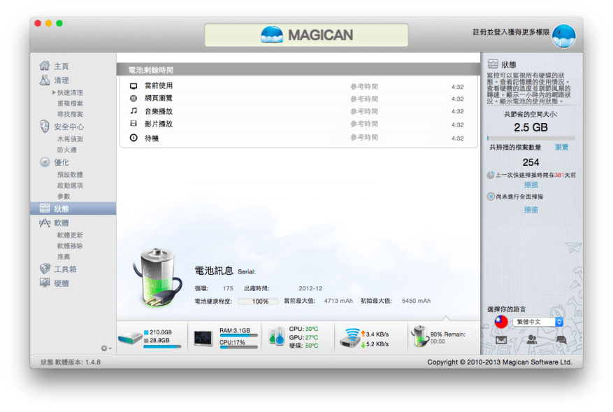Open the 繁體中文 language dropdown
Image resolution: width=613 pixels, height=412 pixels.
[538, 322]
